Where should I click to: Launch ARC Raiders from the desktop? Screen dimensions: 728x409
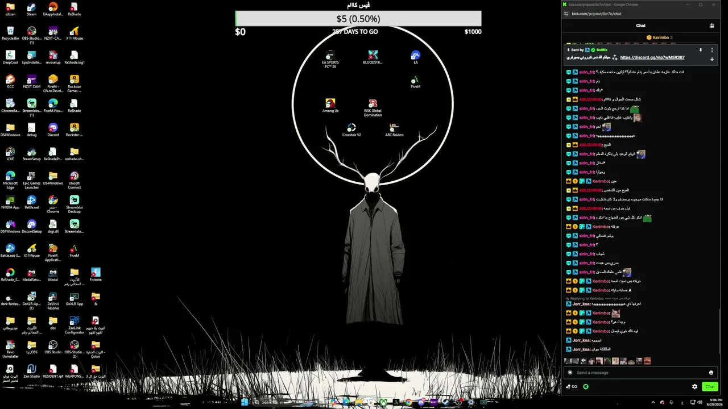[394, 130]
